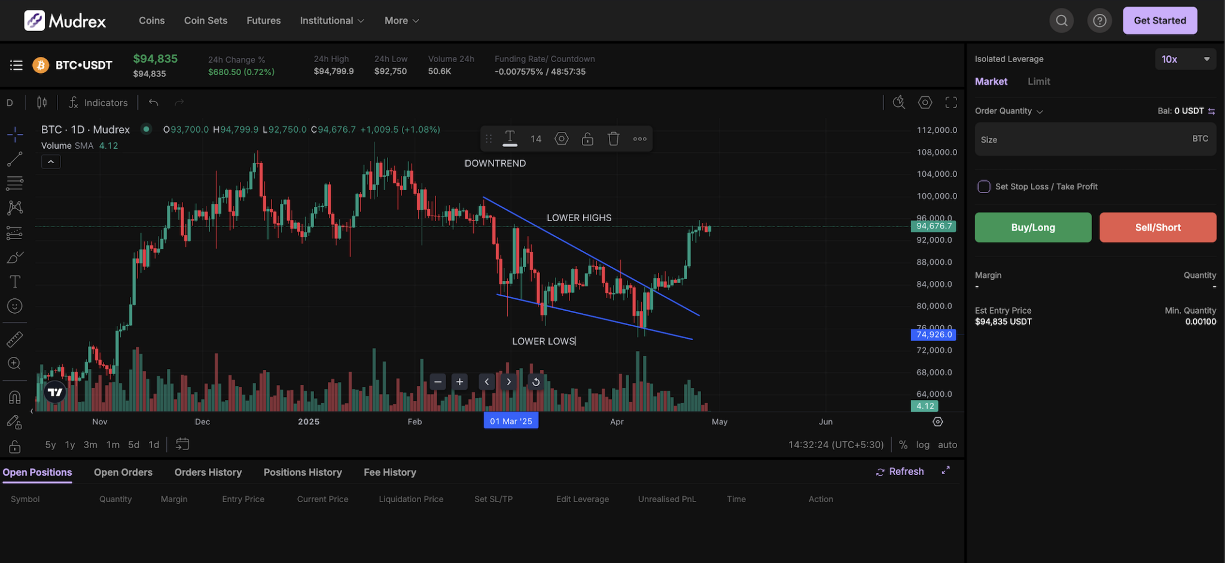Pick the Emoji annotation tool
1225x563 pixels.
coord(15,305)
